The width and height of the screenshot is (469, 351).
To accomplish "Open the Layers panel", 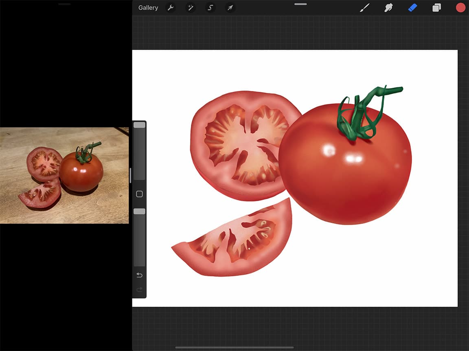I will (x=436, y=7).
